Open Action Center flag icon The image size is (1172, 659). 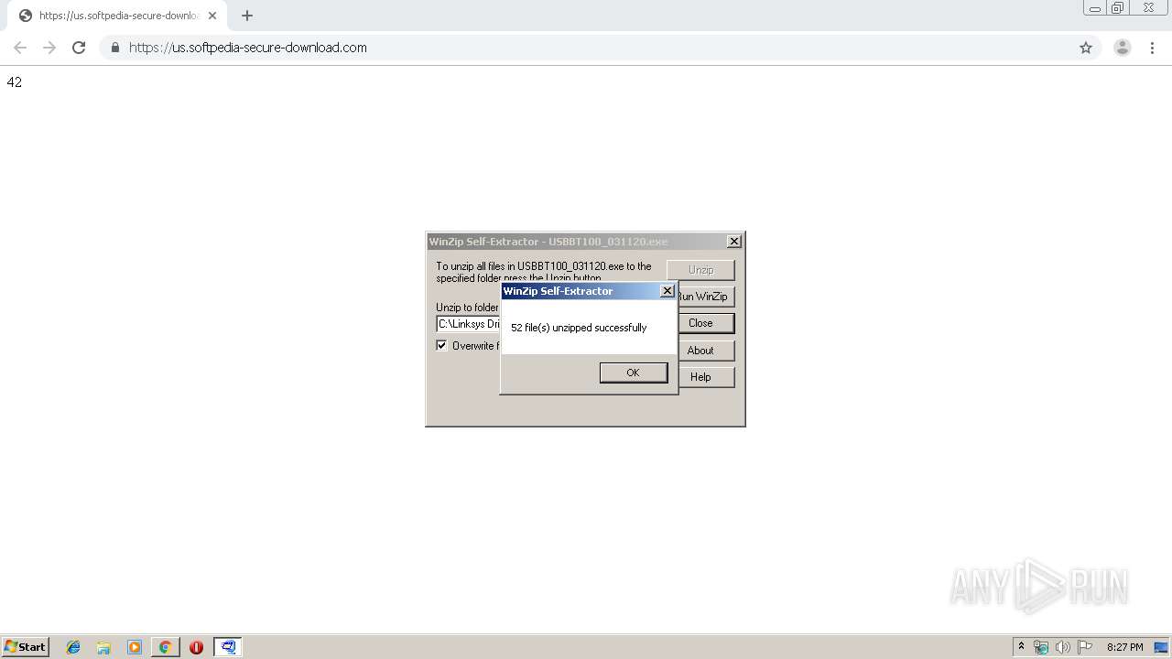(1085, 647)
